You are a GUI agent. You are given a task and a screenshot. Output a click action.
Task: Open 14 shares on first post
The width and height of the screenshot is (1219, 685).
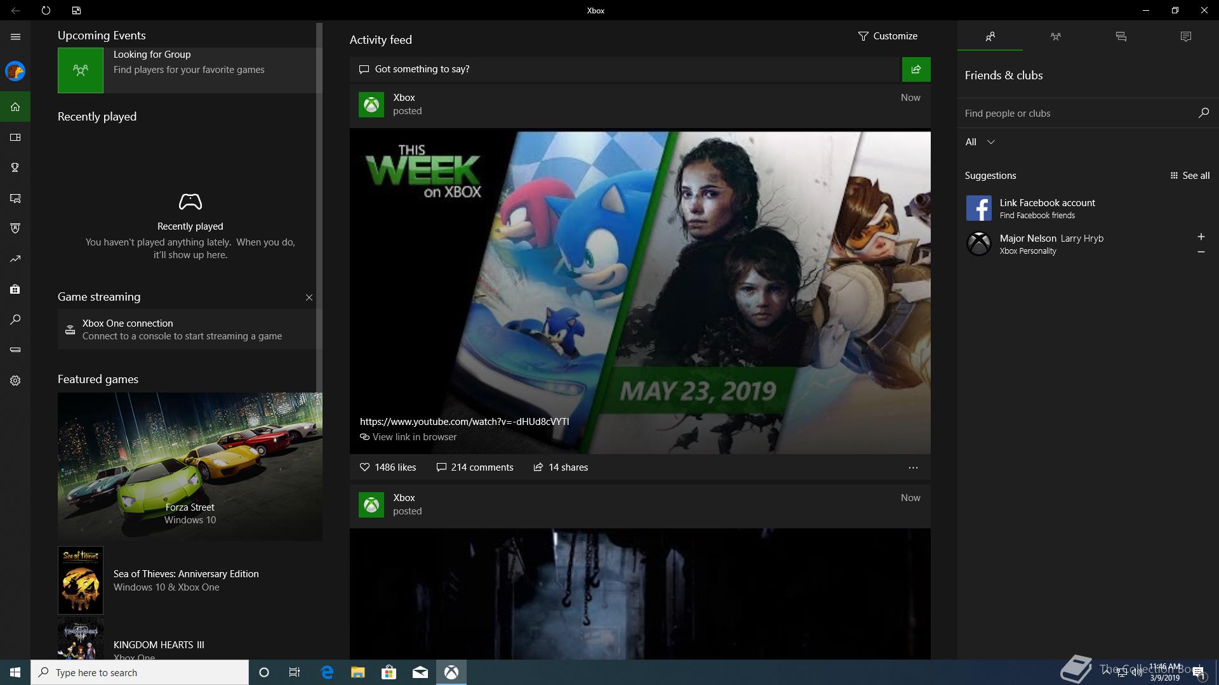click(561, 467)
